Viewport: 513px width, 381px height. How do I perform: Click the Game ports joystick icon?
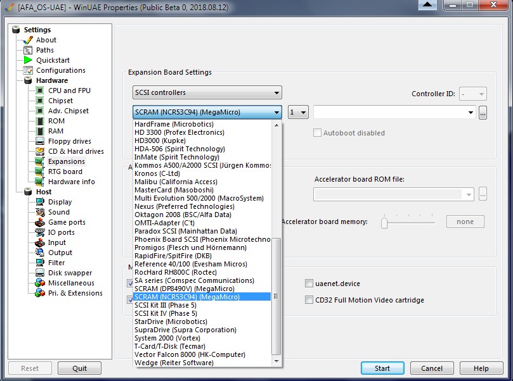39,222
